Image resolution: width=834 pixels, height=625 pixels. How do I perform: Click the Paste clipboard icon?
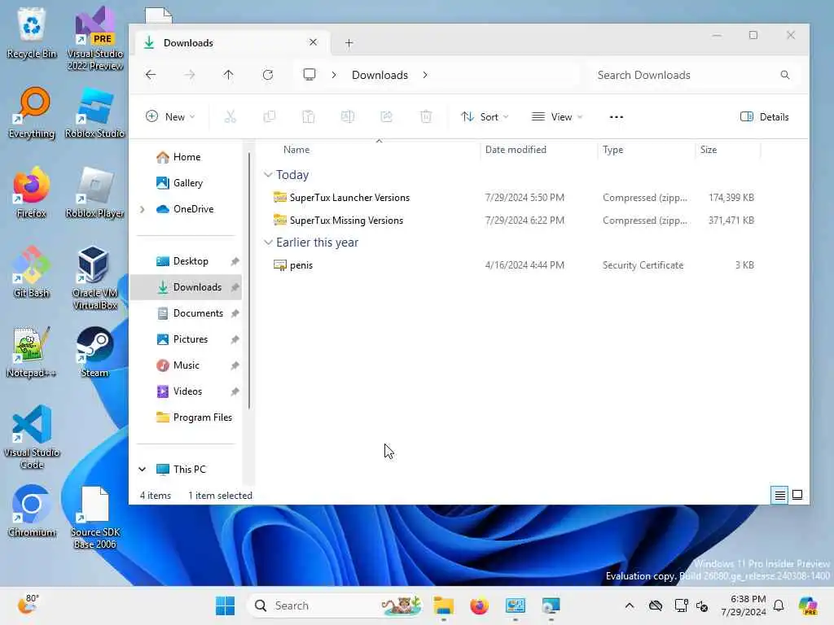(309, 117)
